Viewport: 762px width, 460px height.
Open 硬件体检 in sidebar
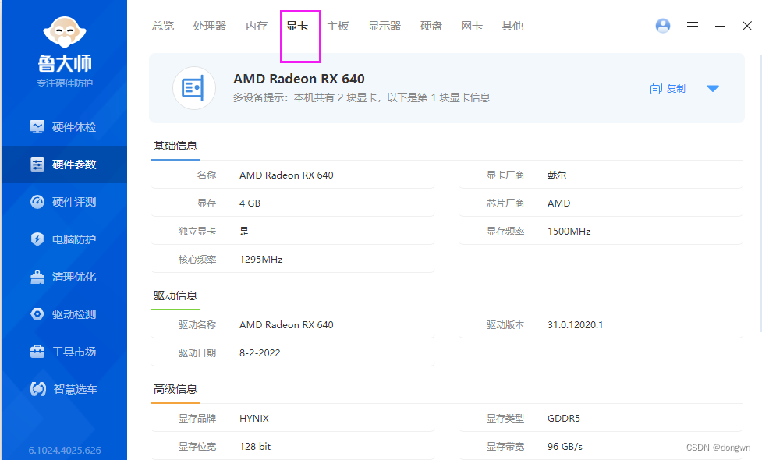click(63, 127)
